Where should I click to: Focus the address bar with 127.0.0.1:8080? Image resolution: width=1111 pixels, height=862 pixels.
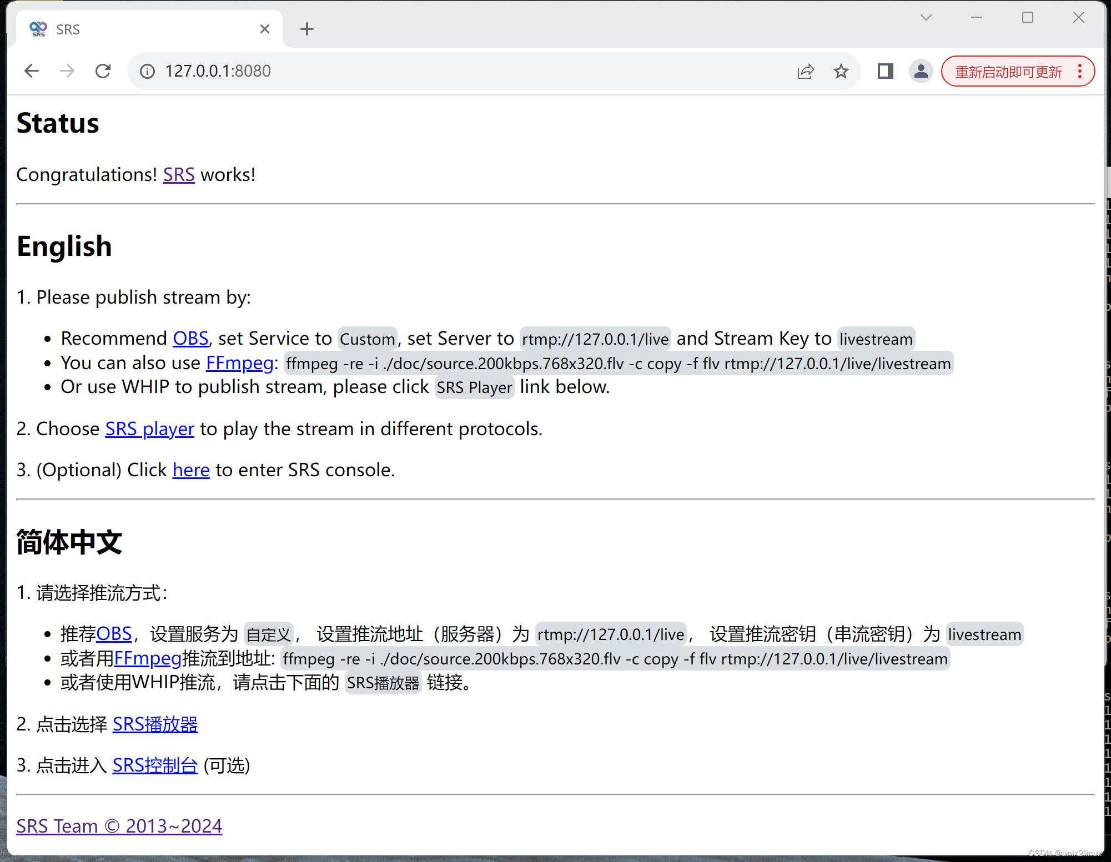point(444,71)
